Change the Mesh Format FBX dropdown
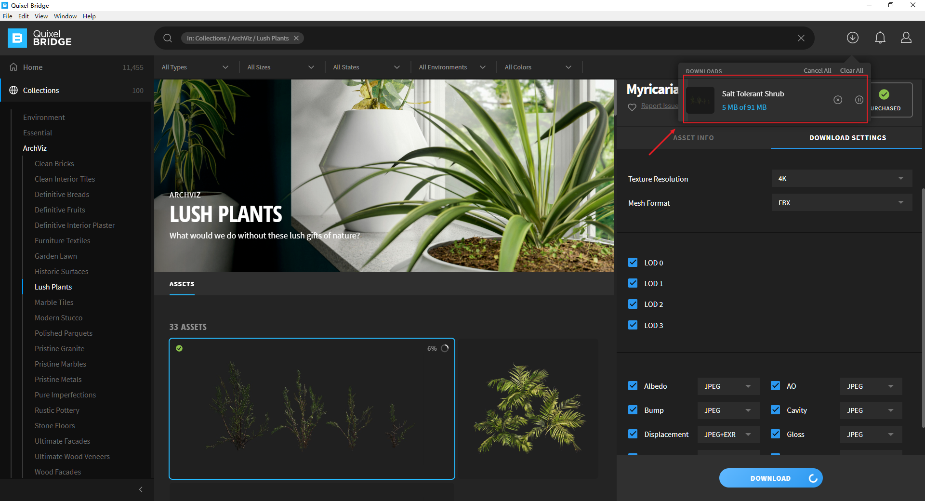Viewport: 925px width, 501px height. pyautogui.click(x=842, y=203)
